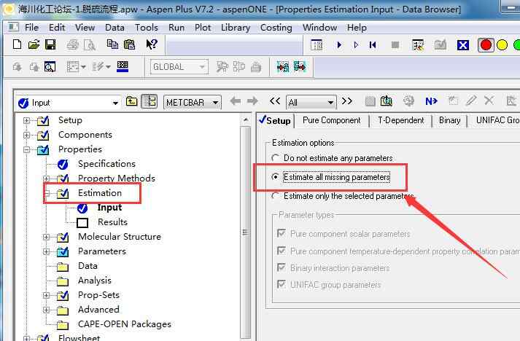Viewport: 520px width, 341px height.
Task: Open the Tools menu
Action: click(x=147, y=28)
